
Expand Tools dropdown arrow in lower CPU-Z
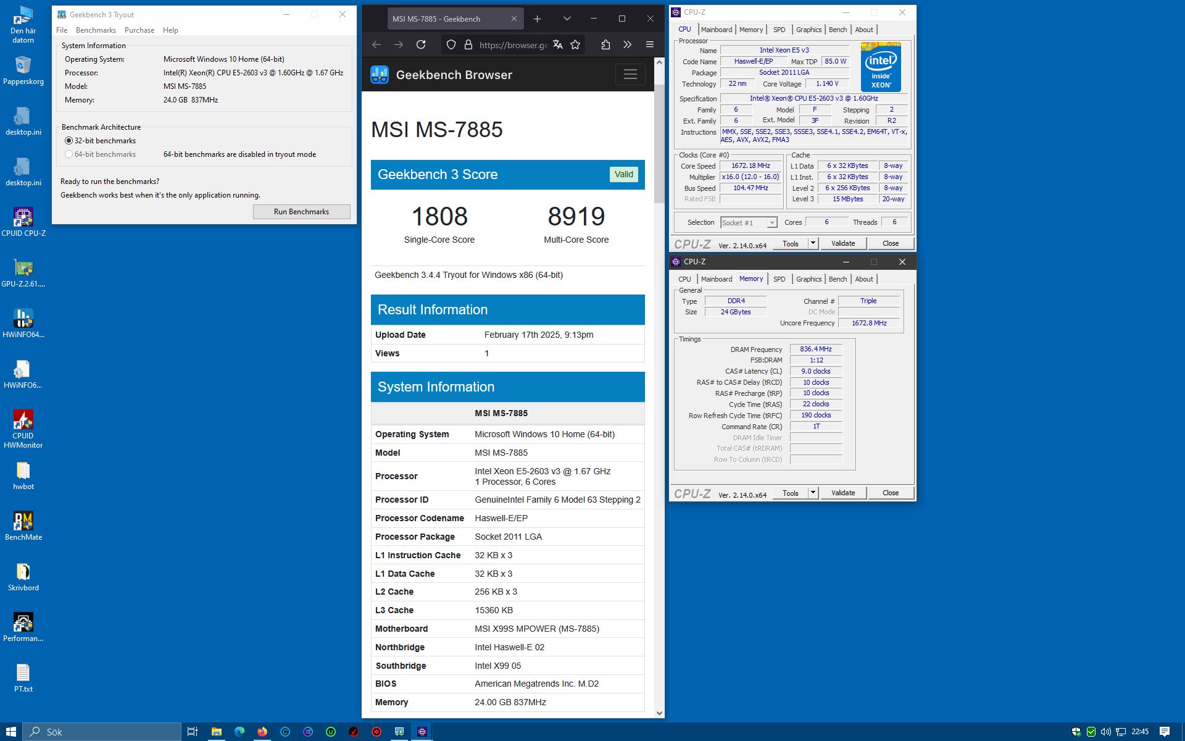813,493
